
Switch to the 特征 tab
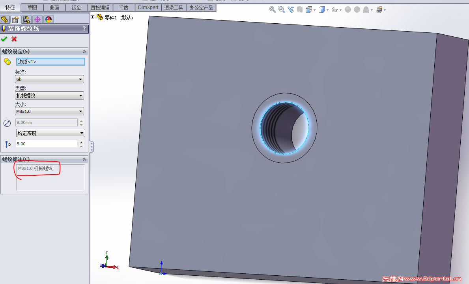[10, 8]
